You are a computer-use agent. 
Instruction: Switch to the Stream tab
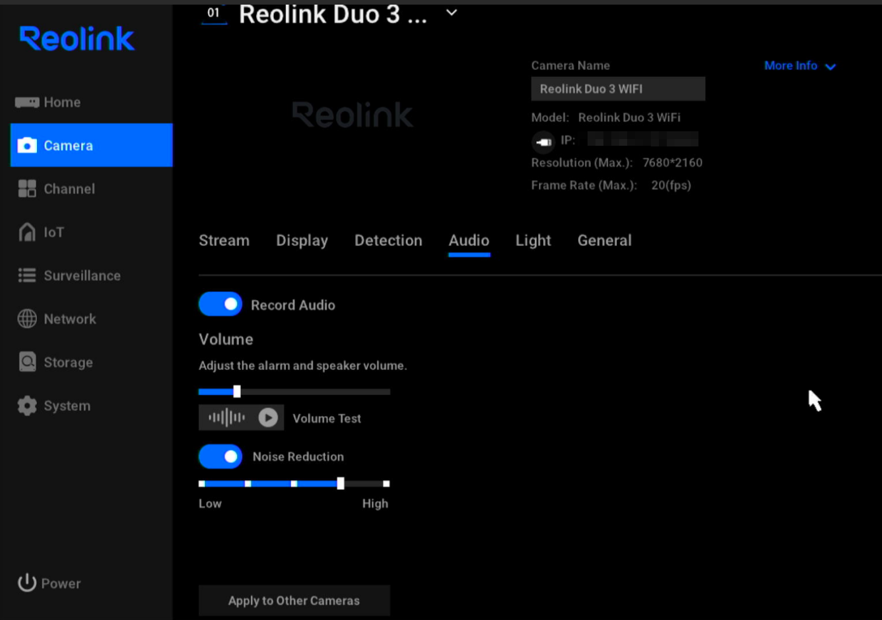click(224, 241)
